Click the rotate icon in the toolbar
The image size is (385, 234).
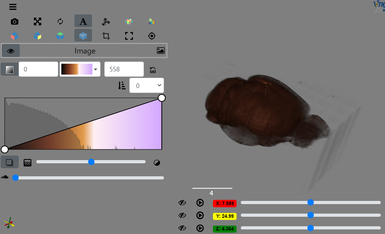pos(60,21)
